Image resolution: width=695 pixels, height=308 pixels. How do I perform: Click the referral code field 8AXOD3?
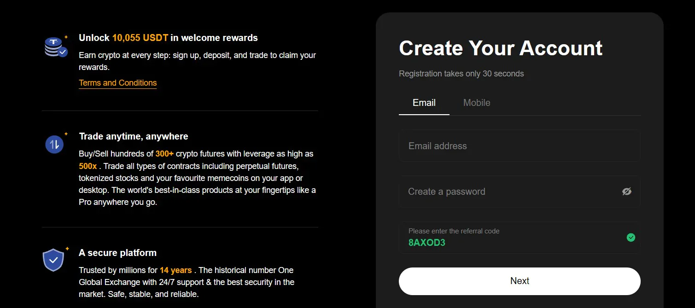click(x=520, y=238)
